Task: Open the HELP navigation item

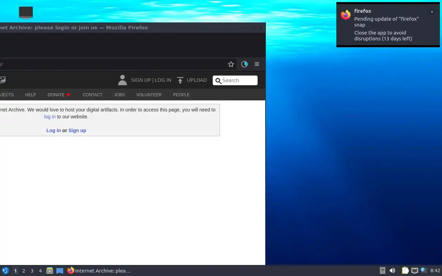Action: pos(30,95)
